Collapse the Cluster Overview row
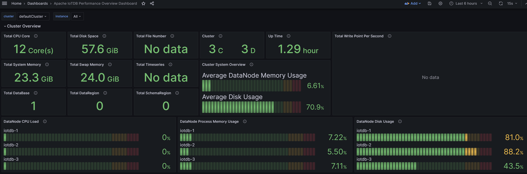Image resolution: width=527 pixels, height=174 pixels. point(23,26)
